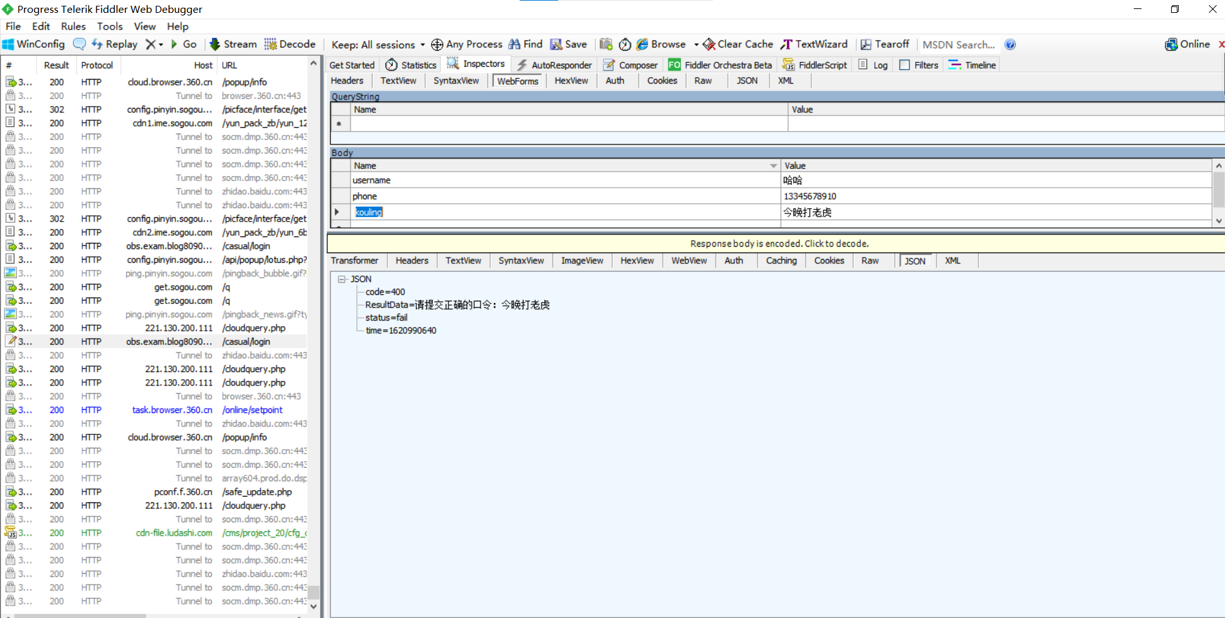Select the status=fail JSON node
1225x618 pixels.
click(386, 317)
